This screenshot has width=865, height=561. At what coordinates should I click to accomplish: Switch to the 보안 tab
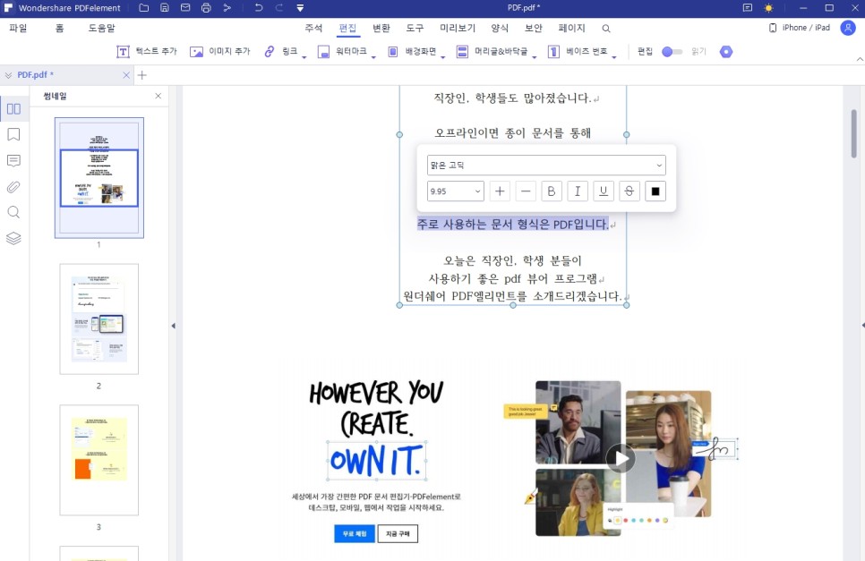point(533,28)
